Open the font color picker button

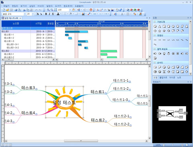pos(58,14)
